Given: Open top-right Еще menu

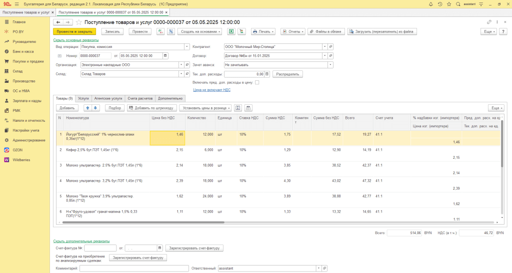Looking at the screenshot, I should click(488, 31).
